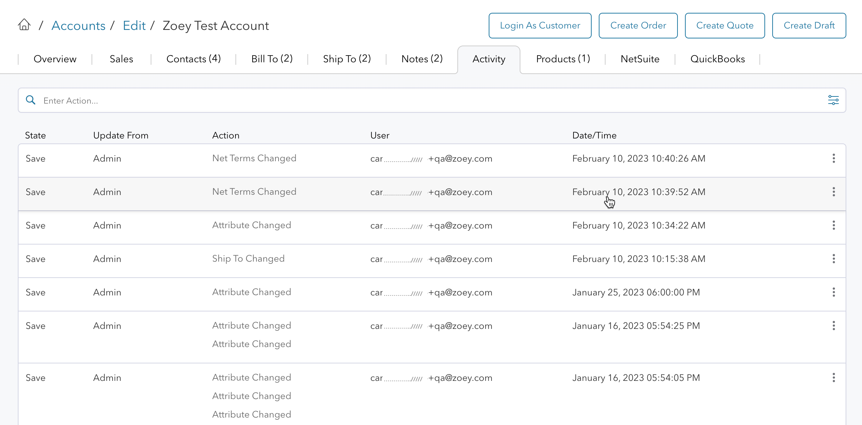Open the three-dot menu for the 05:54:05 PM entry
The height and width of the screenshot is (425, 862).
pyautogui.click(x=834, y=378)
